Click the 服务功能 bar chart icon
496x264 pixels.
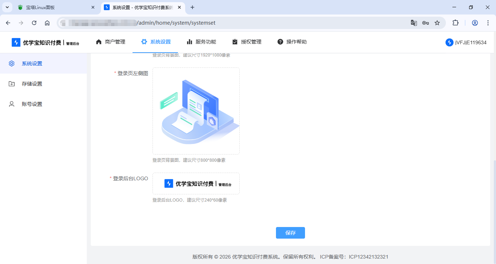[190, 42]
